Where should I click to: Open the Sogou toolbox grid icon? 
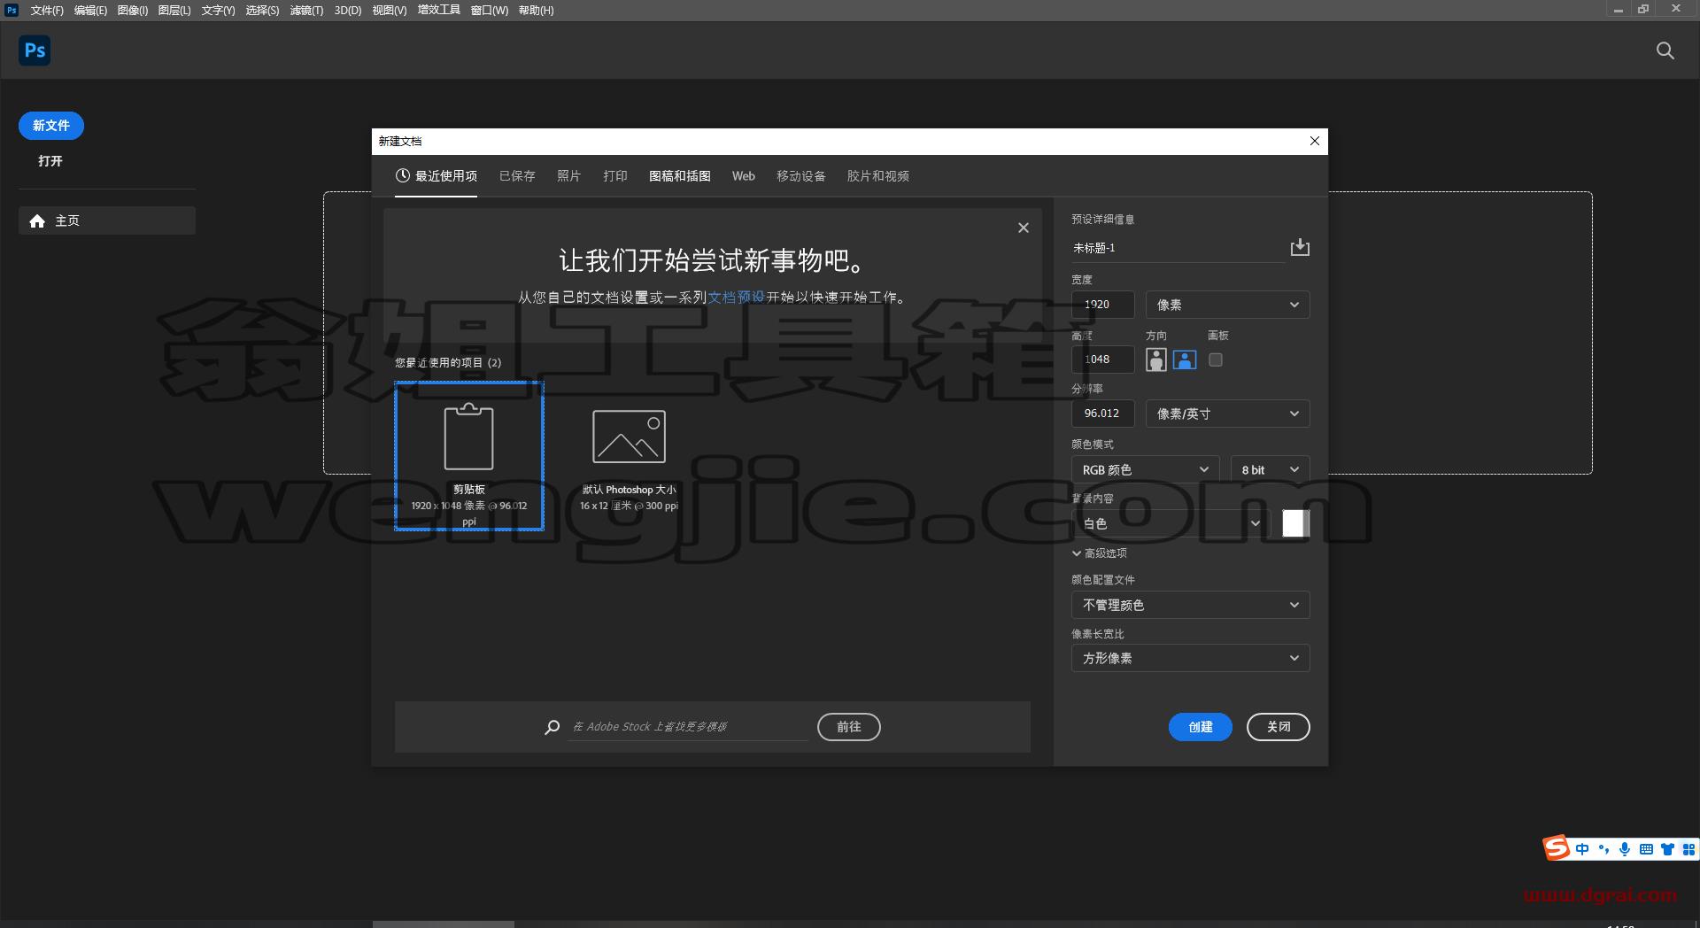[1688, 849]
